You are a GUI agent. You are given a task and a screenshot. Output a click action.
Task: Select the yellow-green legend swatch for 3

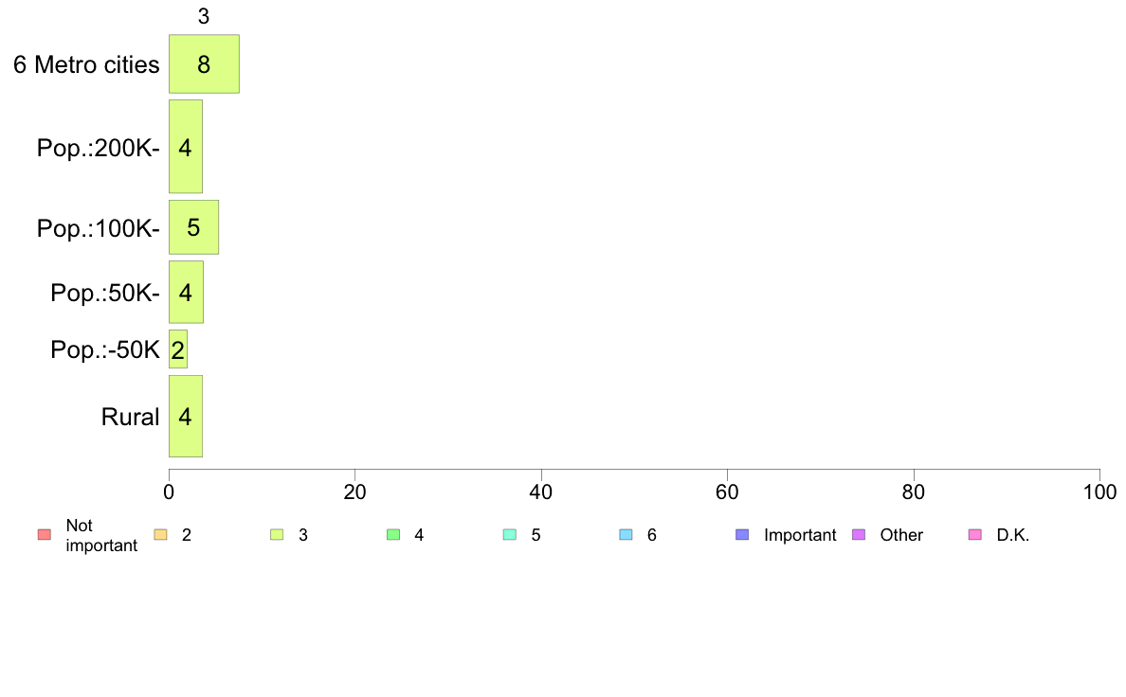(277, 535)
